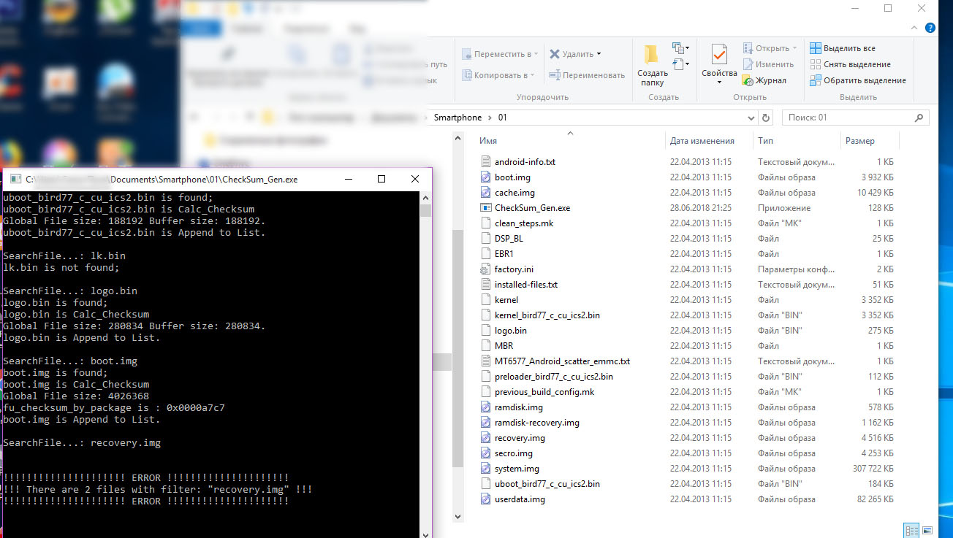Click the Обратить выделение label
Screen dimensions: 953x538
click(865, 80)
